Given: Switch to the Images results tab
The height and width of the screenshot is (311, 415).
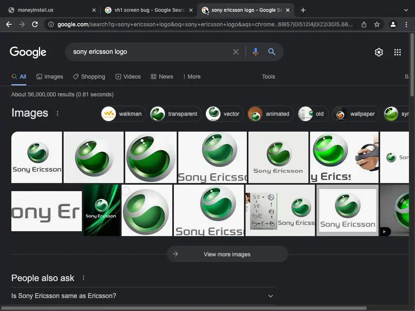Looking at the screenshot, I should pos(49,77).
